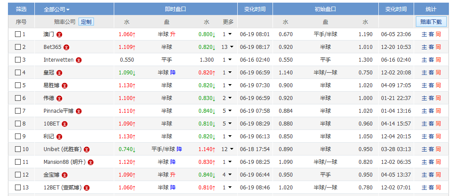
Task: Select the checkbox for row 10 Unibet
Action: (x=18, y=149)
